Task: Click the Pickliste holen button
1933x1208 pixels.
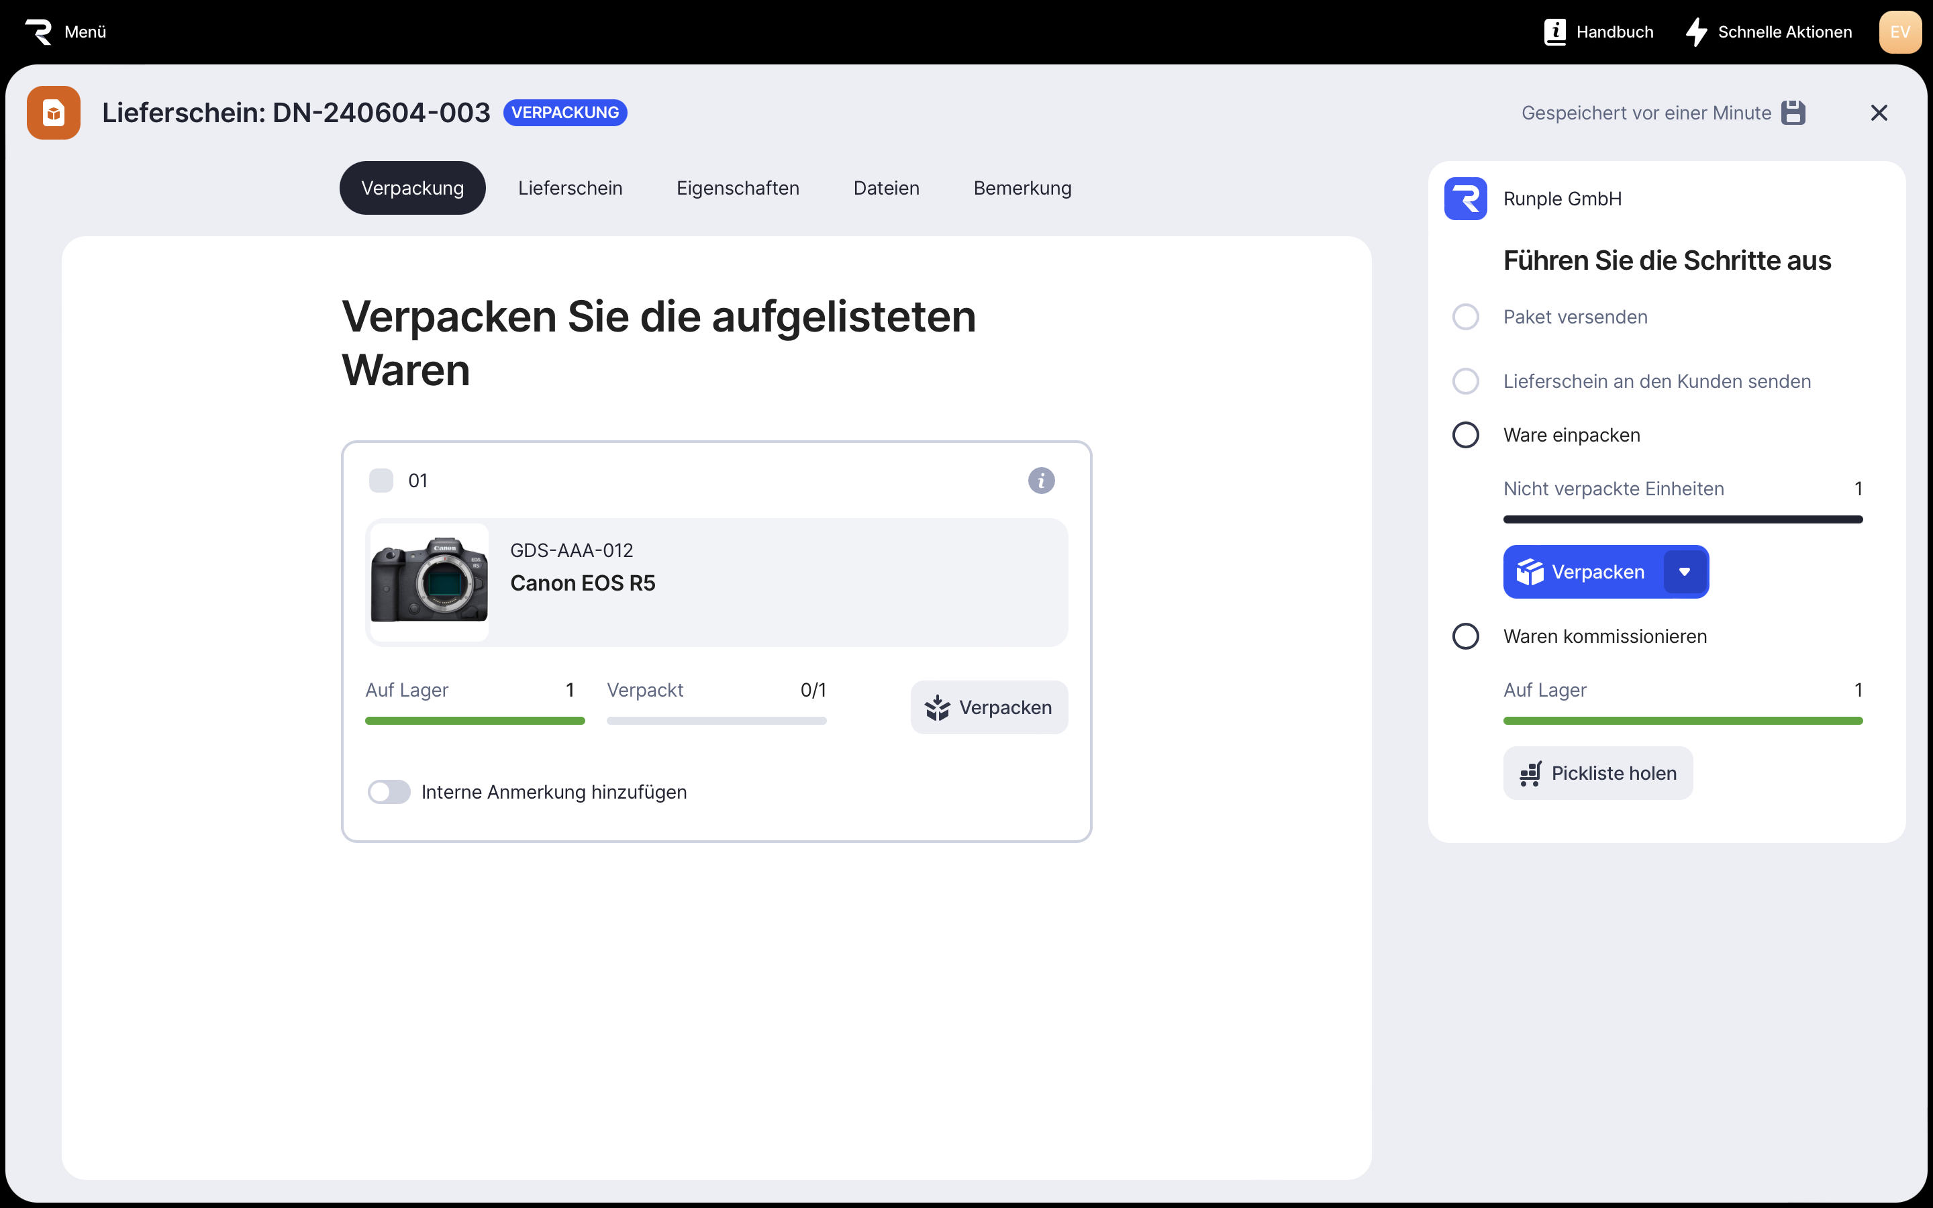Action: 1597,773
